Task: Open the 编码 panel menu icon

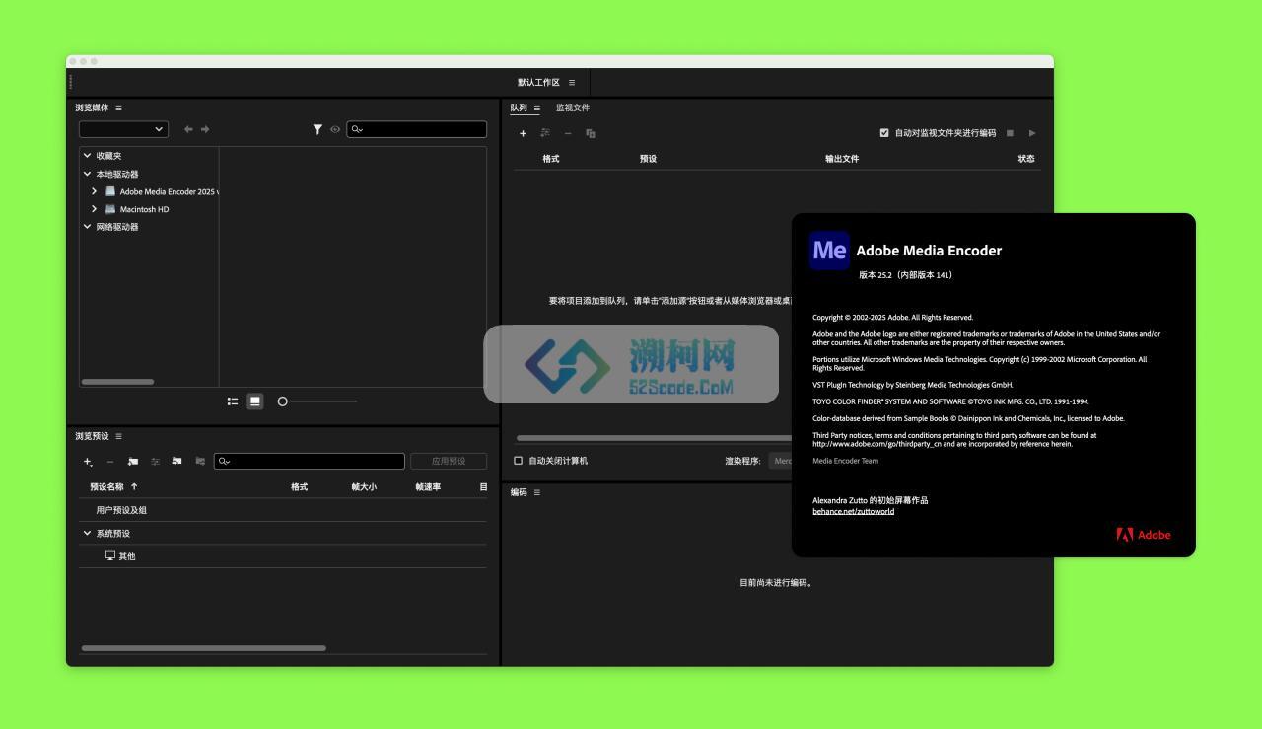Action: [536, 492]
